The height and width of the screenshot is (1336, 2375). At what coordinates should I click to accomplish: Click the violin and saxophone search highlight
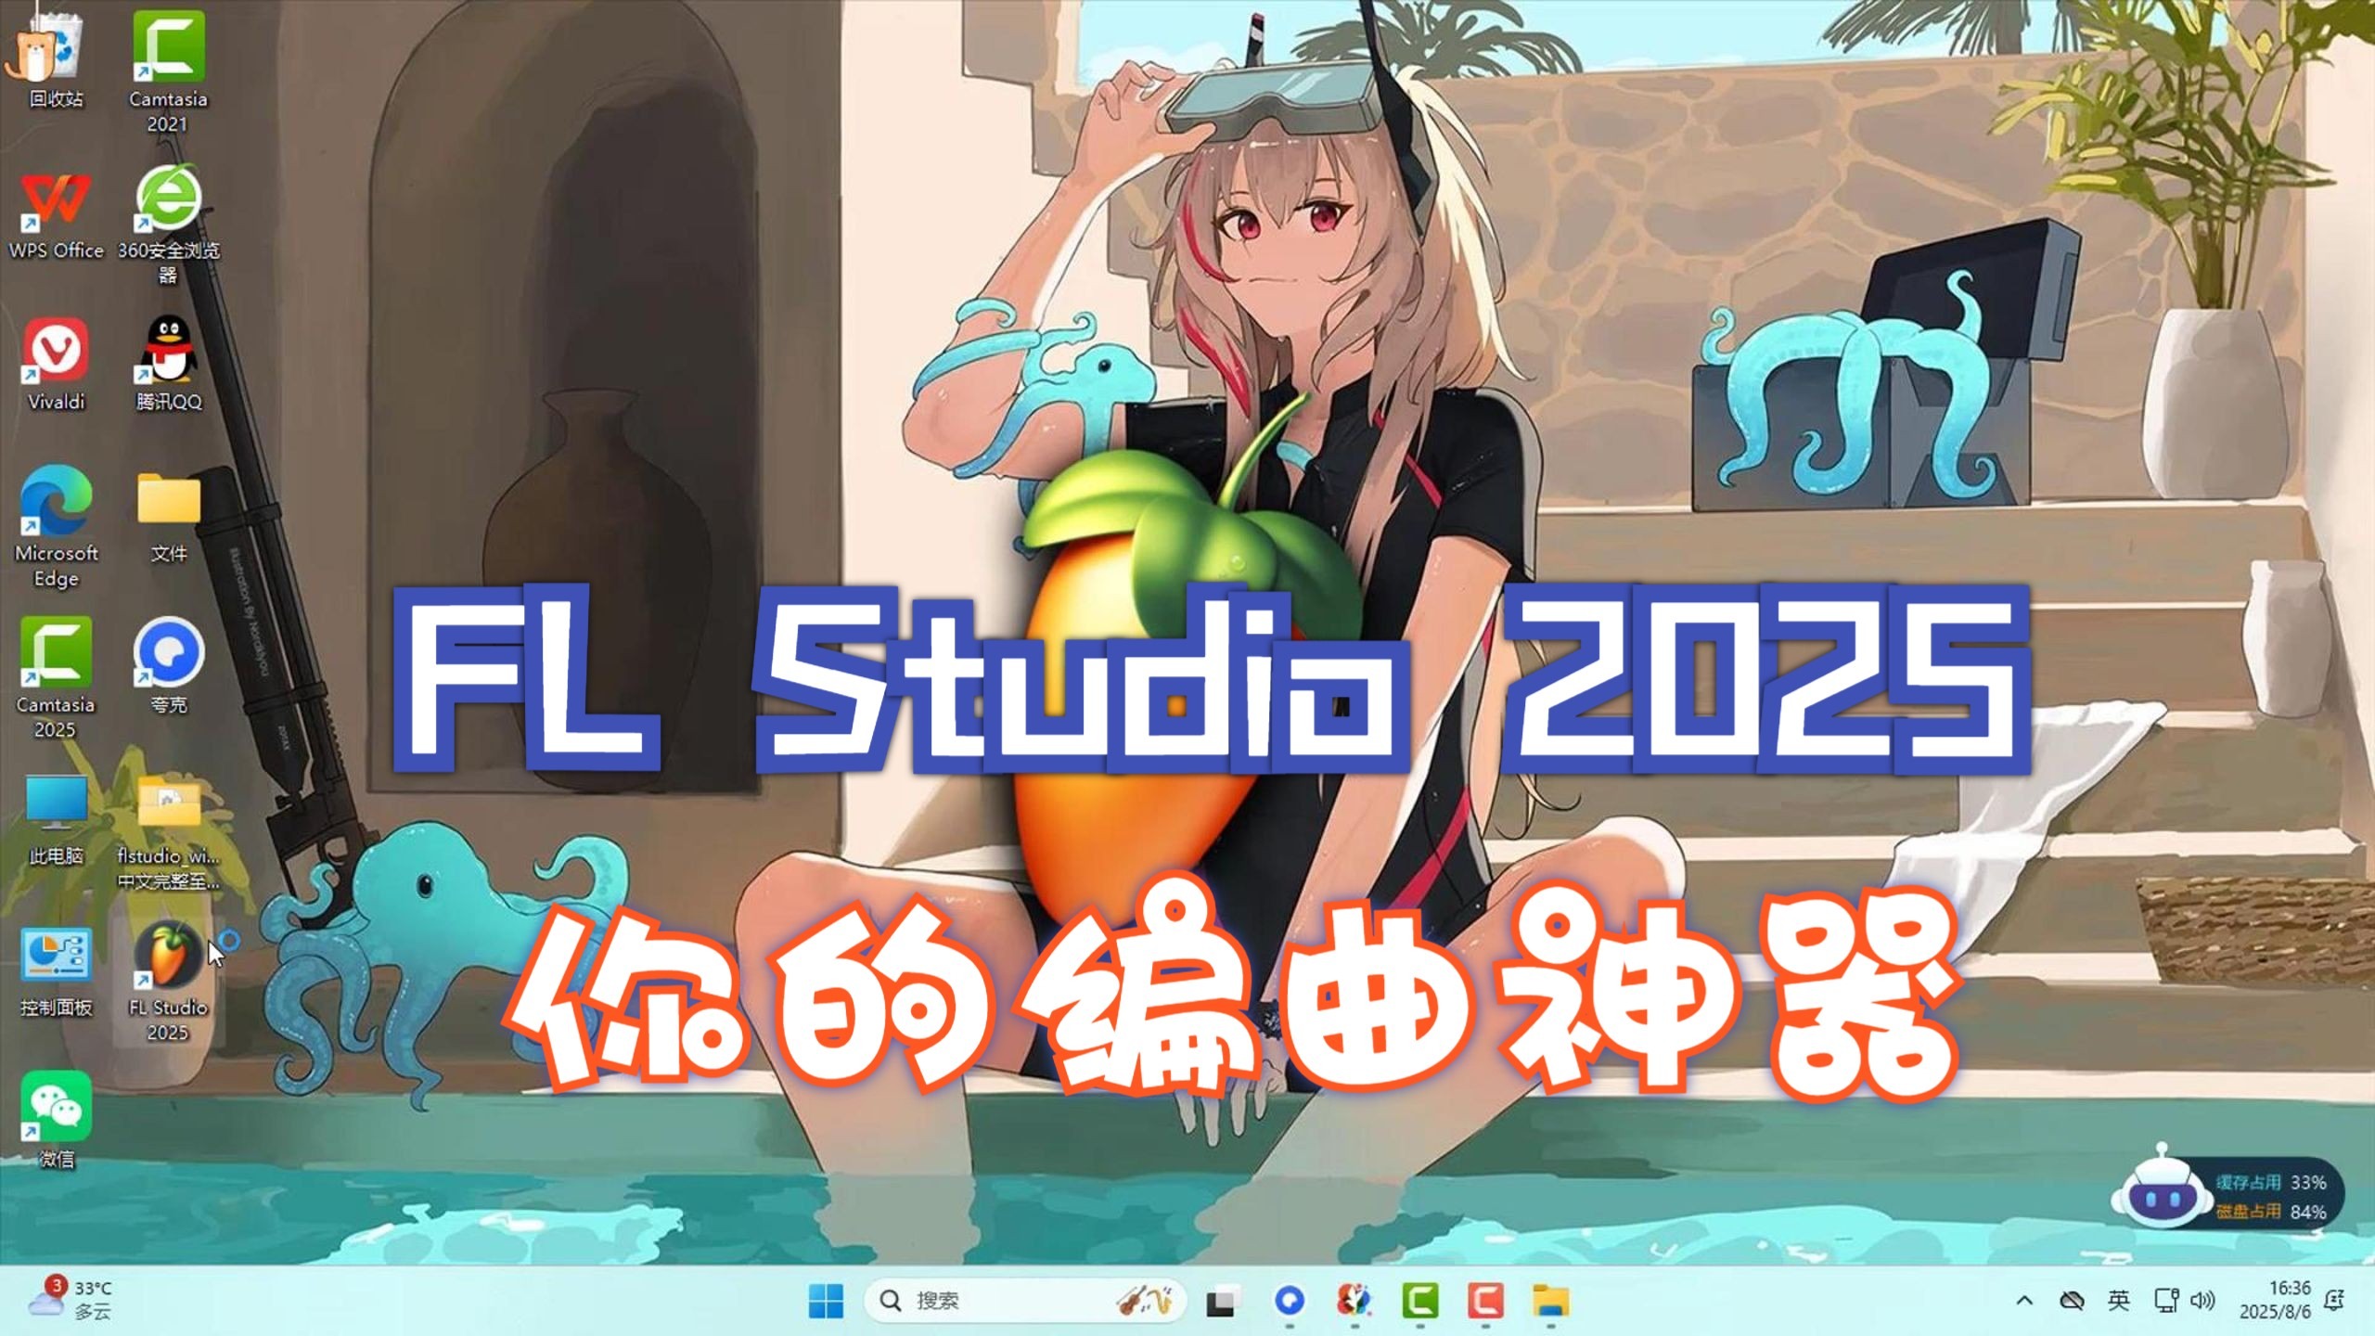pyautogui.click(x=1144, y=1301)
